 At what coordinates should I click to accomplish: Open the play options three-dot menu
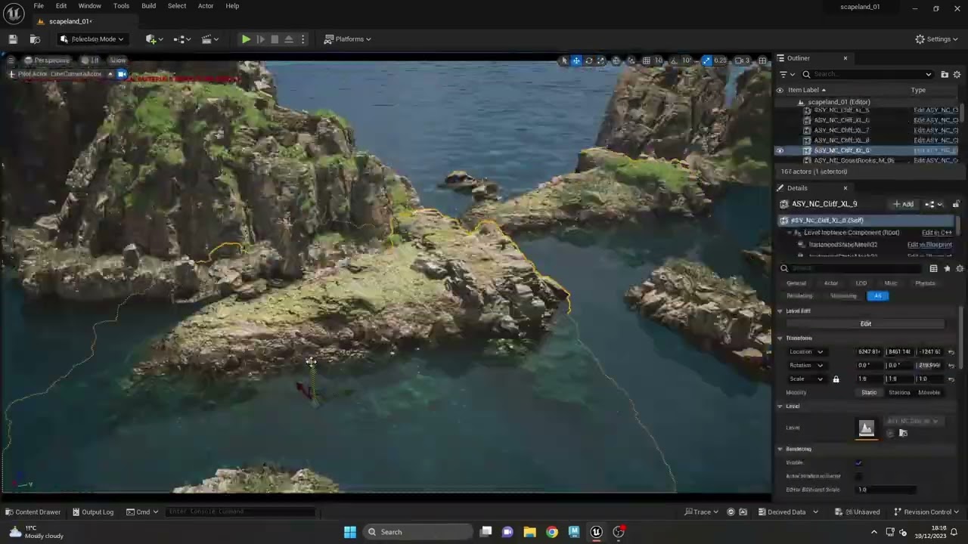click(302, 39)
